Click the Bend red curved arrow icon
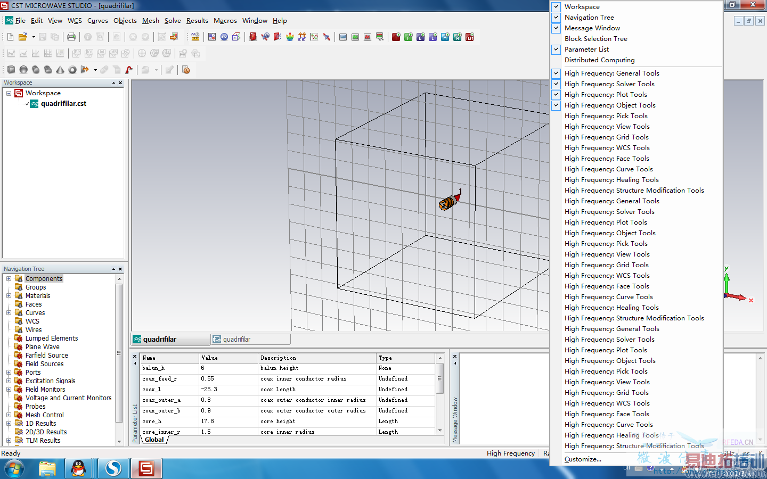Viewport: 767px width, 479px height. [x=129, y=70]
